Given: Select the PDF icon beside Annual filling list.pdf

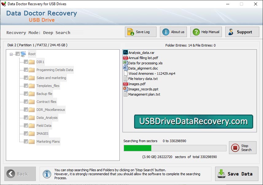Looking at the screenshot, I should (126, 58).
